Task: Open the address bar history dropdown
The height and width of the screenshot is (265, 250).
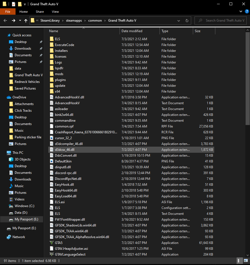Action: point(180,21)
